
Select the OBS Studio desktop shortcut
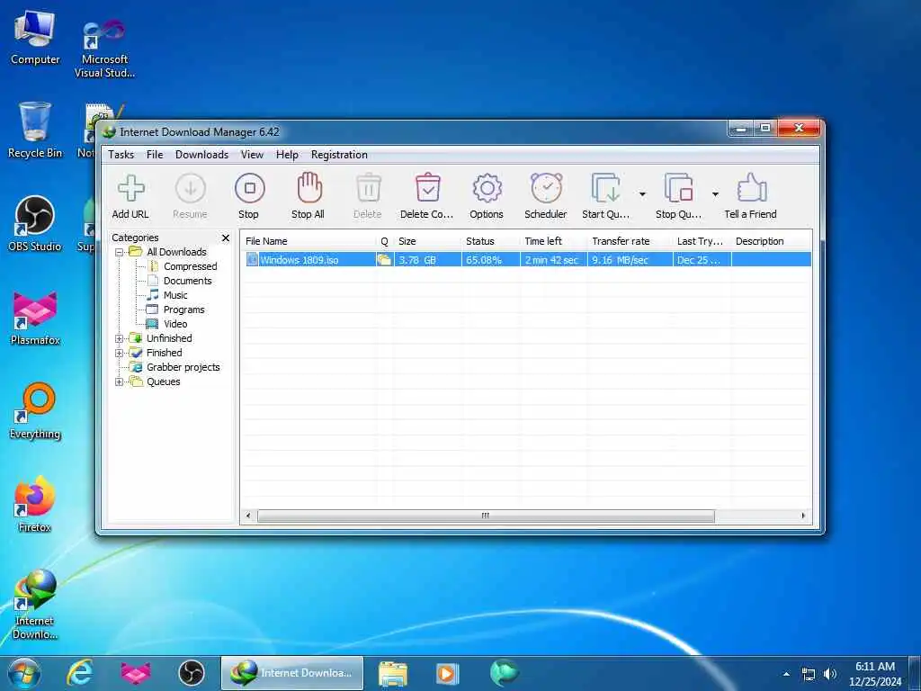[35, 224]
